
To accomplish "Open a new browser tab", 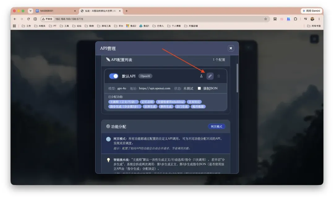I will coord(126,11).
